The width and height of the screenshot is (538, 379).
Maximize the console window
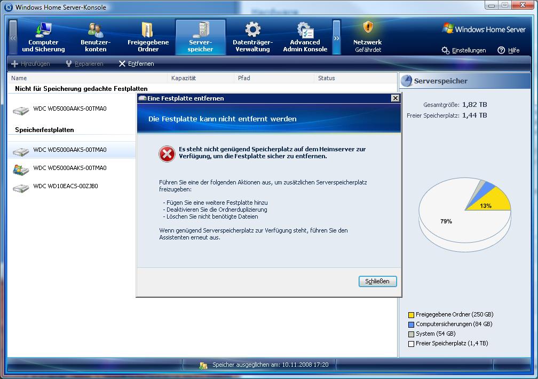point(505,5)
